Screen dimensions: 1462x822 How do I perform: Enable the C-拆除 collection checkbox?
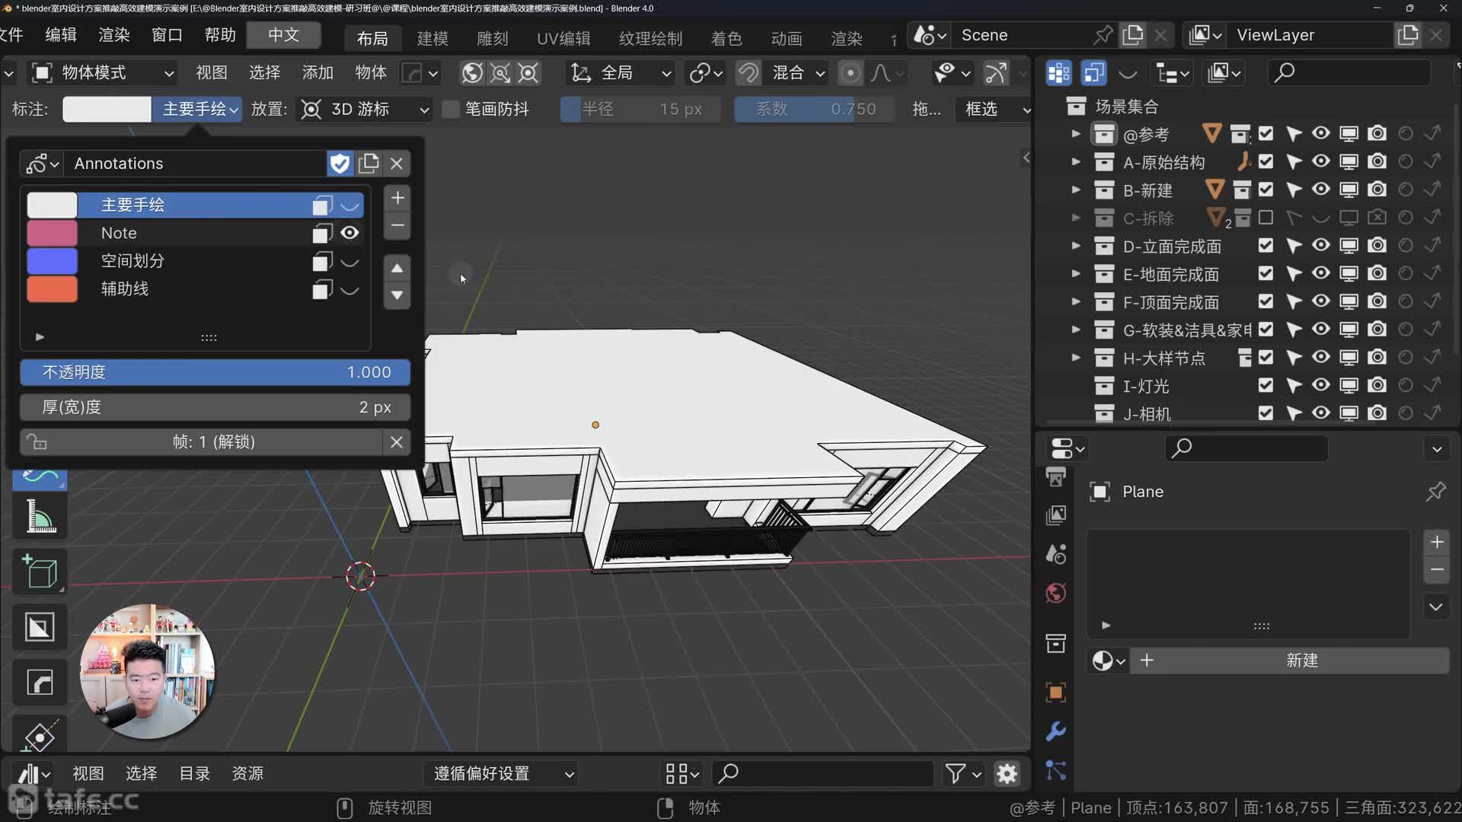[x=1266, y=218]
